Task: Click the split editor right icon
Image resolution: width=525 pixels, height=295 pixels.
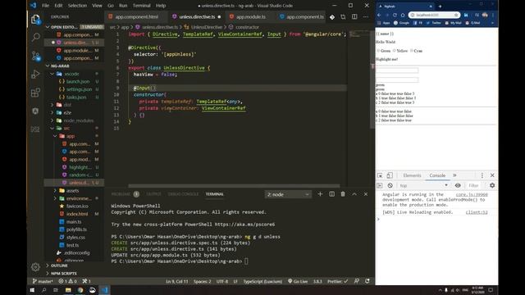Action: (x=354, y=16)
